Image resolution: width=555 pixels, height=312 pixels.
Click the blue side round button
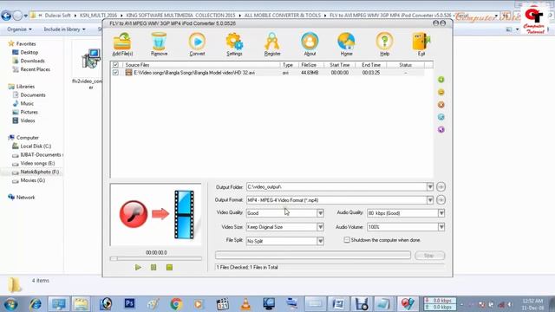point(441,117)
